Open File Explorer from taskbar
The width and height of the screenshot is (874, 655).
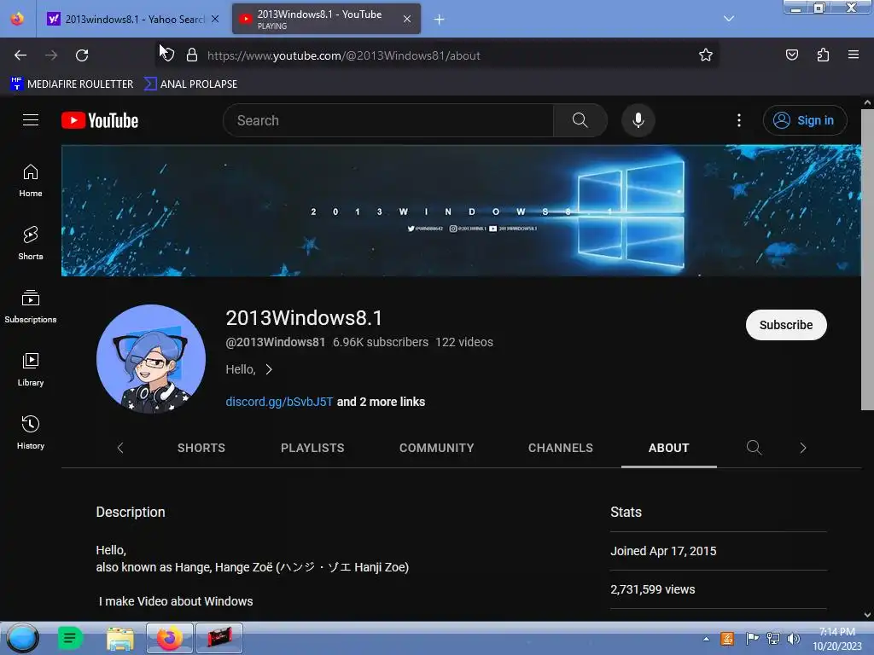tap(120, 638)
